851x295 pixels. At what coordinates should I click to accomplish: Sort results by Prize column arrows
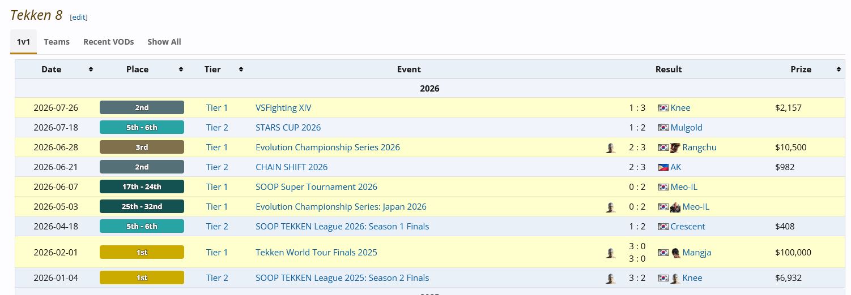coord(839,70)
